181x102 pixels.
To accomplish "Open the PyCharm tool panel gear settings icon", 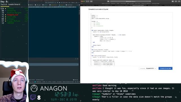I will [x=76, y=59].
